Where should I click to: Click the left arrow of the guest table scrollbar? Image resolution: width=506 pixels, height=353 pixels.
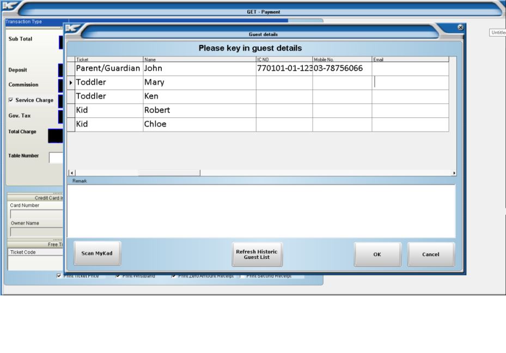[x=72, y=173]
